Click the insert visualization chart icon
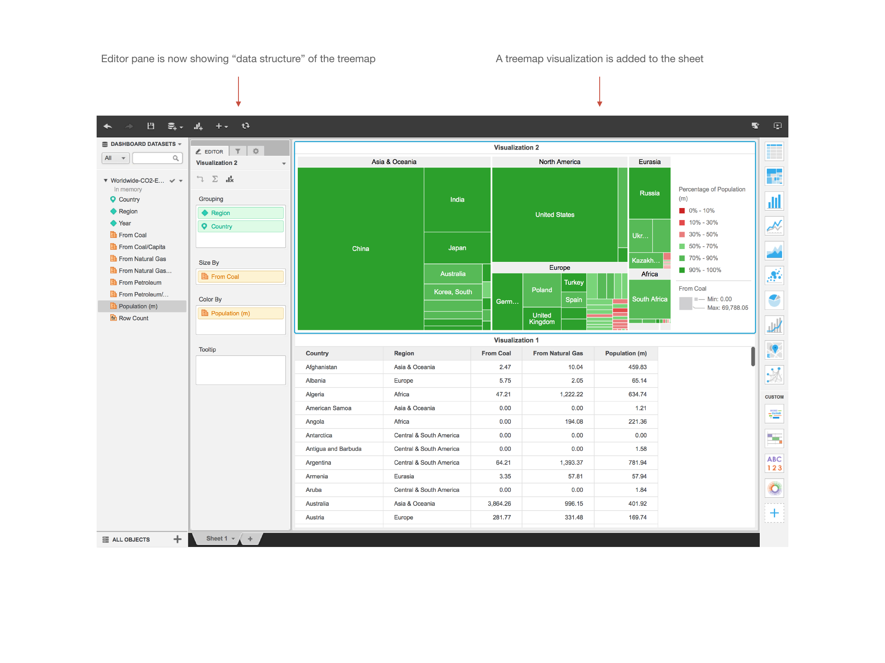This screenshot has width=885, height=663. [x=198, y=126]
